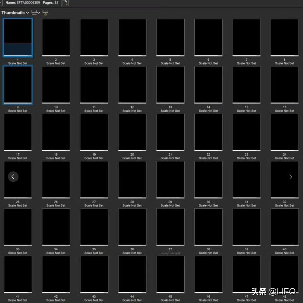Select page 36 thumbnail
The height and width of the screenshot is (303, 303).
click(x=132, y=227)
